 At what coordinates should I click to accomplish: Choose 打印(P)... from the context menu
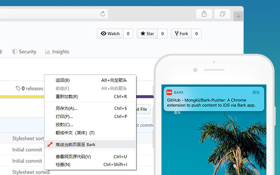point(91,117)
